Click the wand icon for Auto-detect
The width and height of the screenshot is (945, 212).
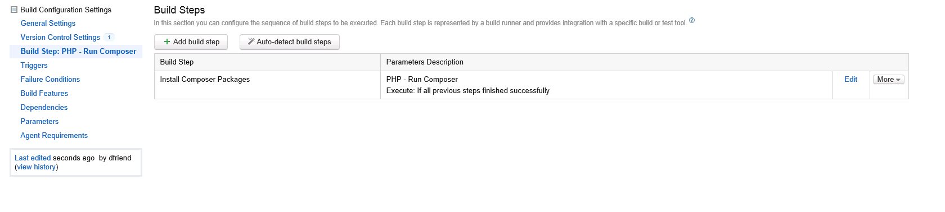coord(251,42)
